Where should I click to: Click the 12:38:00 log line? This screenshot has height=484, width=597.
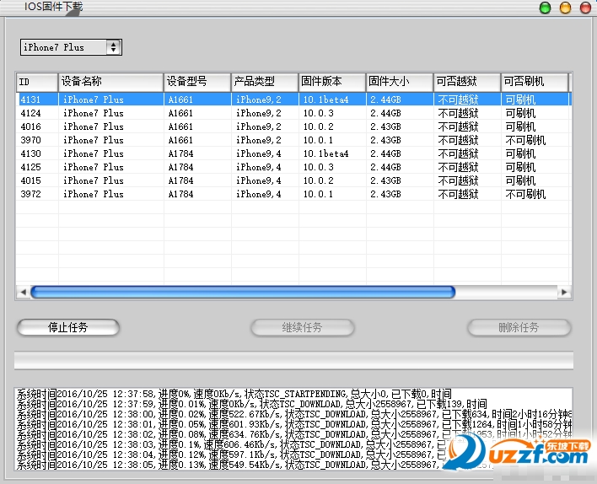click(294, 414)
